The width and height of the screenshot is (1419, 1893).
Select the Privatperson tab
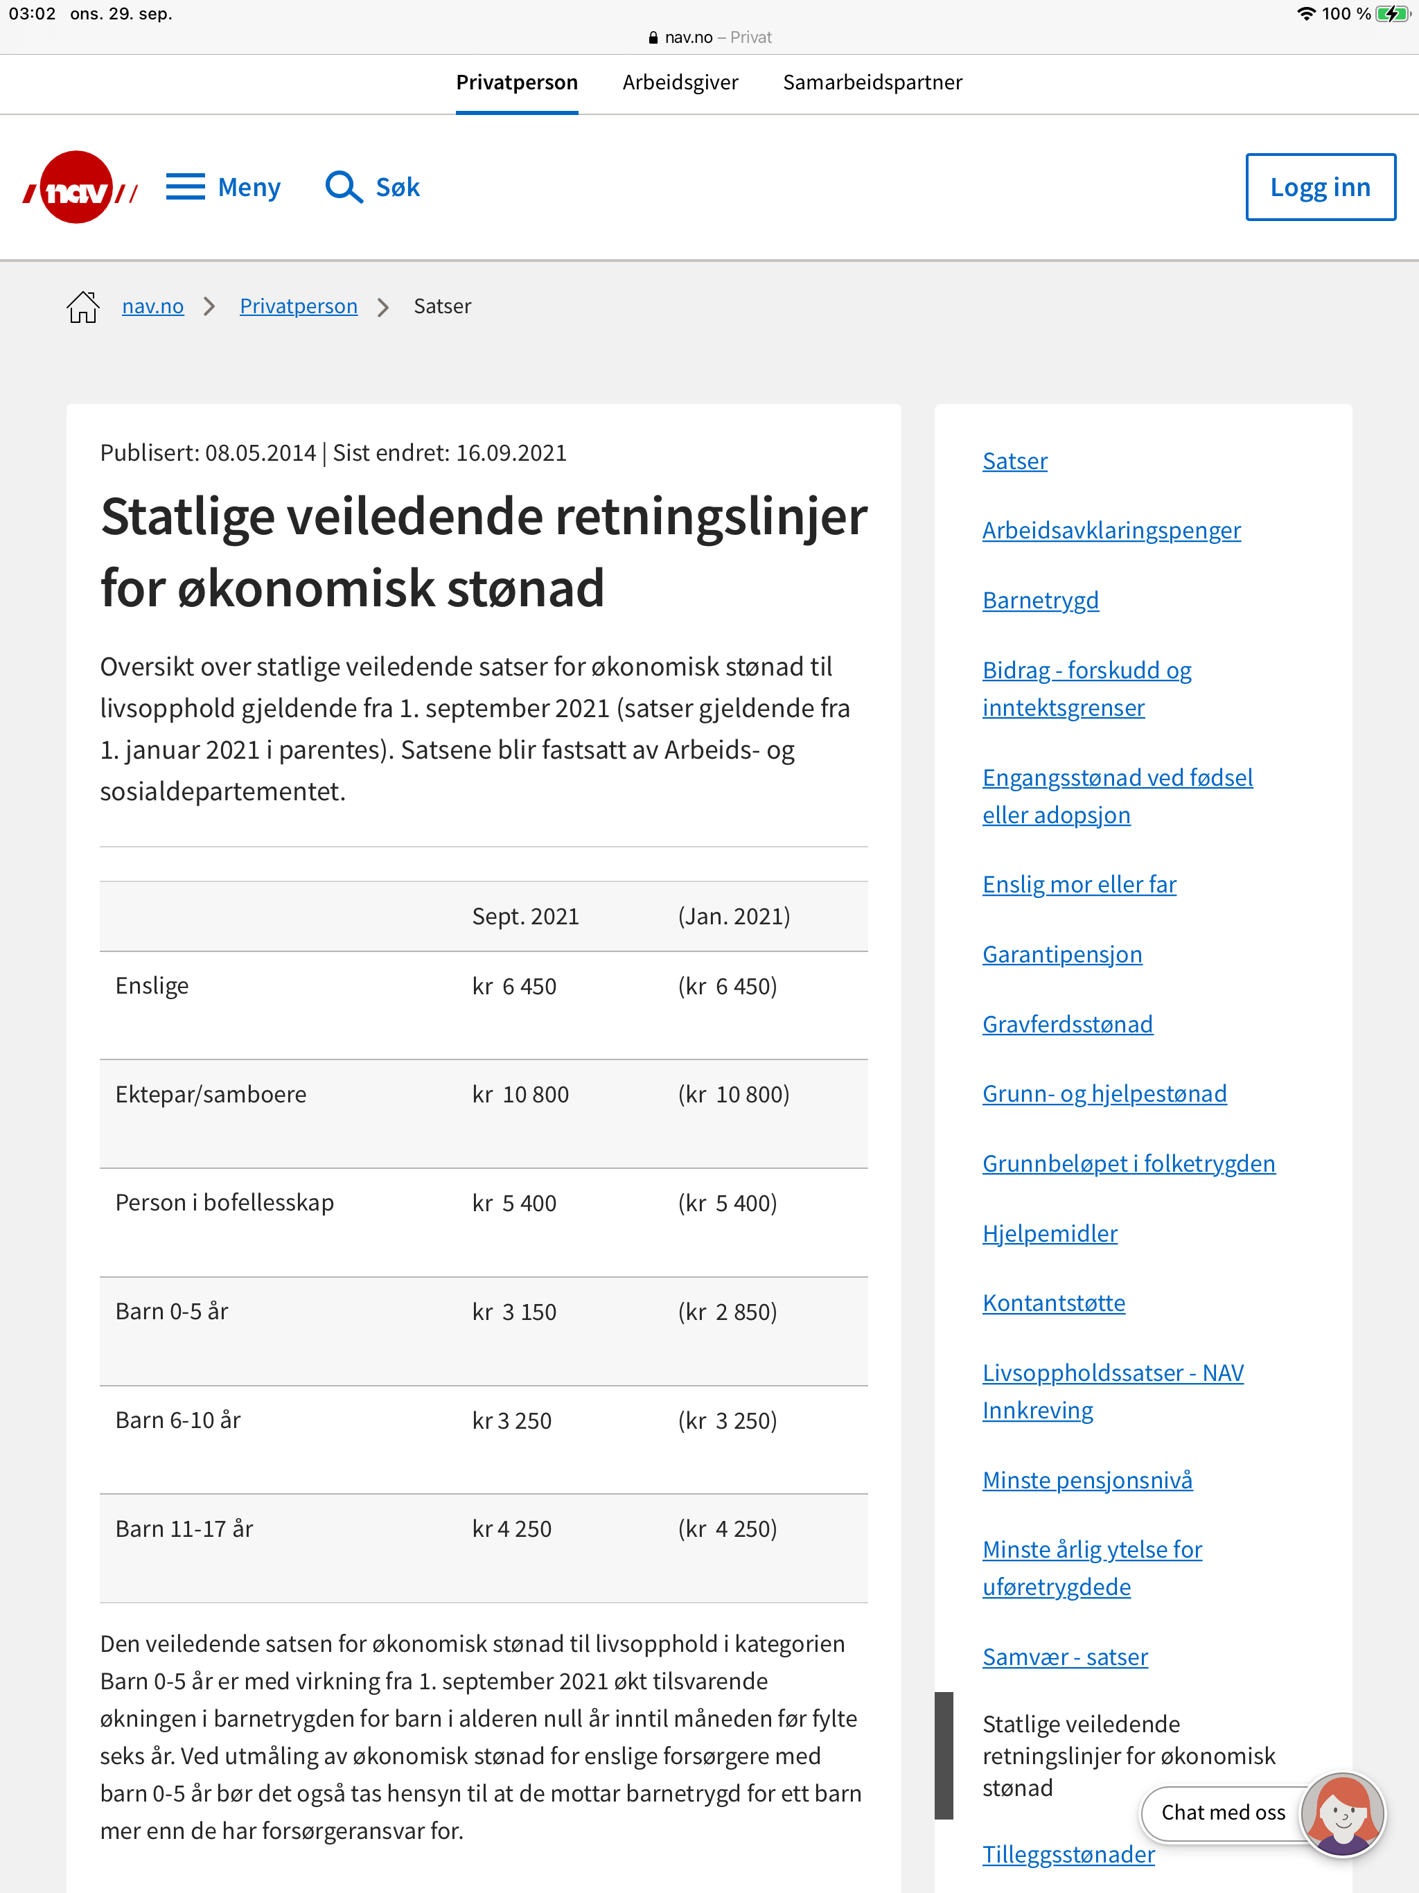[517, 82]
